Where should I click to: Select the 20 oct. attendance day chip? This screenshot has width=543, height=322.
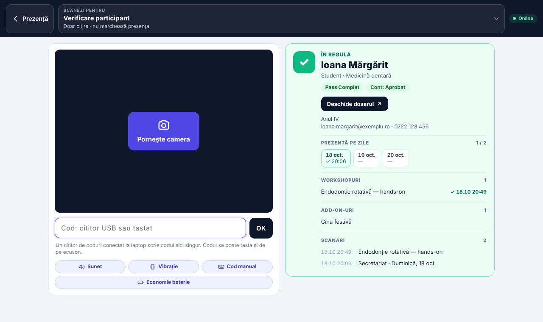396,158
